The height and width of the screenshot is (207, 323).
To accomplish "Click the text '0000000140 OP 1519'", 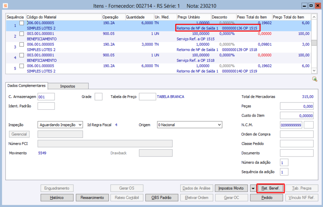I will tap(239, 71).
